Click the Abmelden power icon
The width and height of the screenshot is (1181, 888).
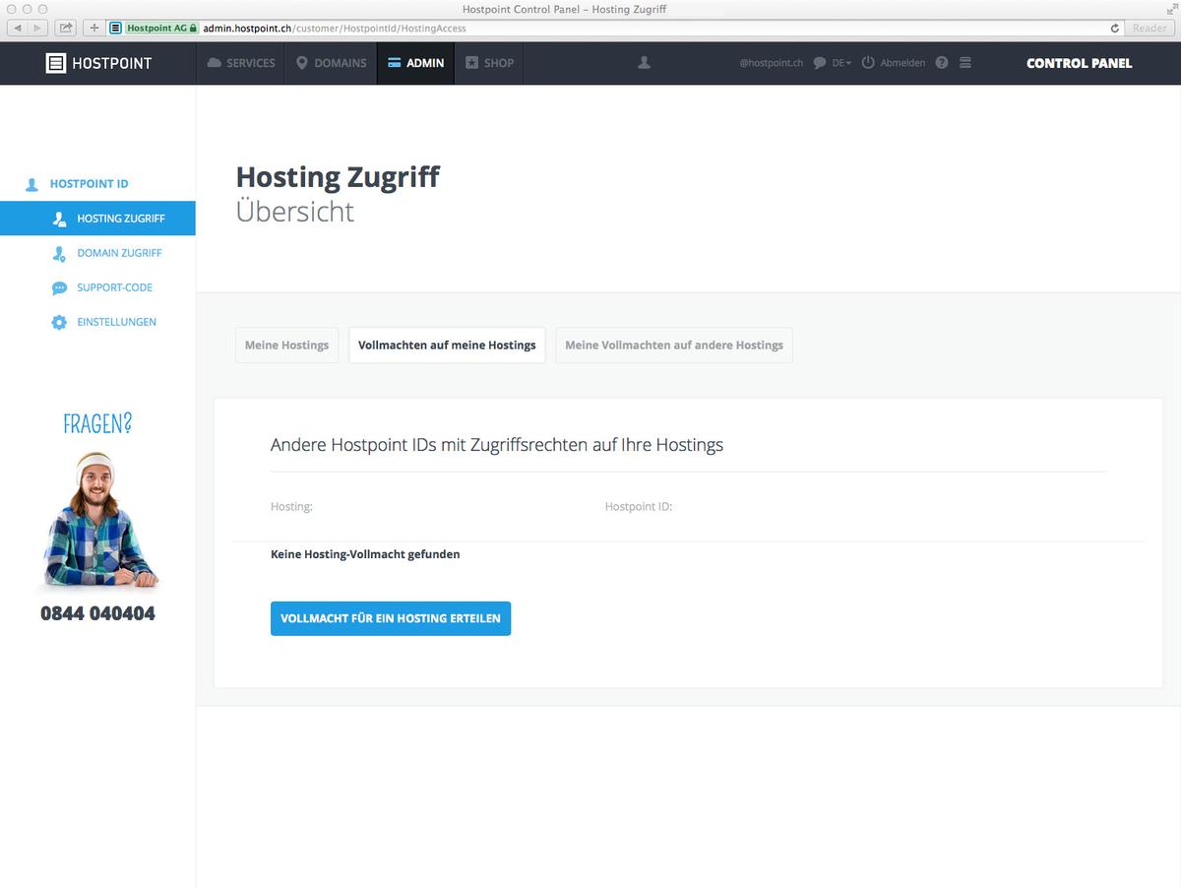point(867,62)
